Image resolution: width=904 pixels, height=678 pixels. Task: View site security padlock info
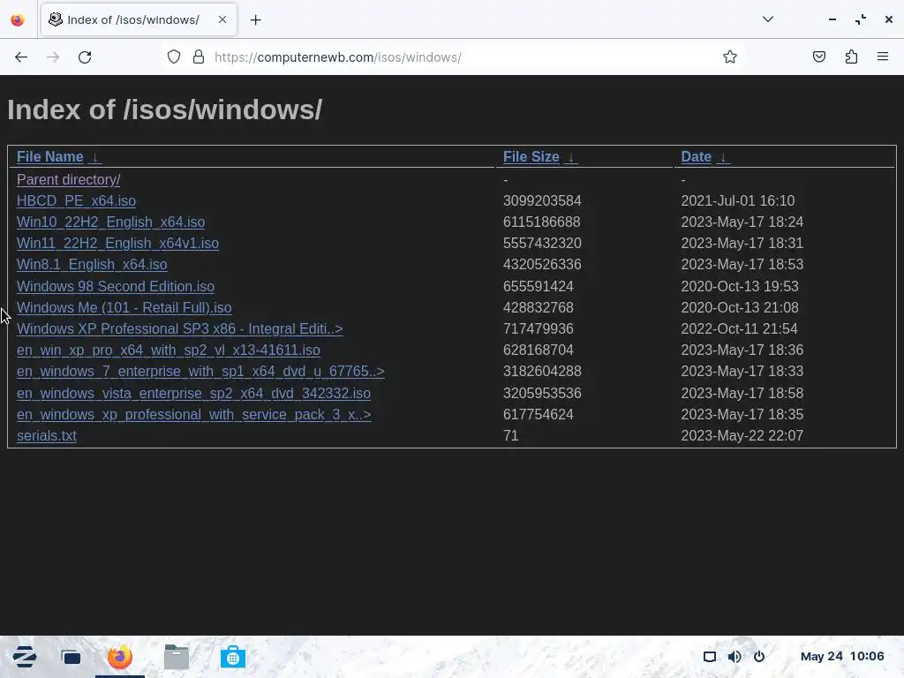pyautogui.click(x=199, y=56)
